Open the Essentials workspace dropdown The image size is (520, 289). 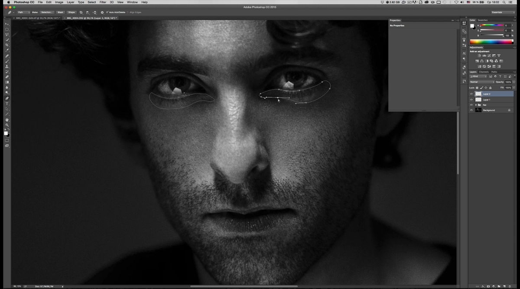[503, 12]
